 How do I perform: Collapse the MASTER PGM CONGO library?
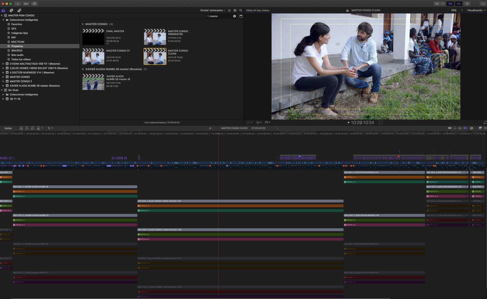(2, 15)
